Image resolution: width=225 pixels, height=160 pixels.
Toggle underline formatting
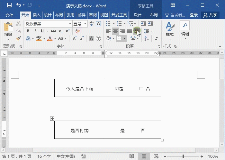coord(42,31)
